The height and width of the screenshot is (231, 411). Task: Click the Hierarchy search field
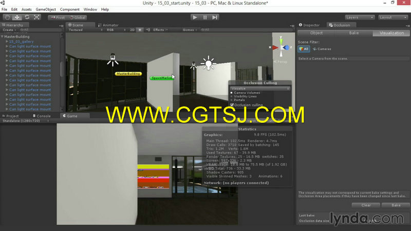tap(40, 30)
